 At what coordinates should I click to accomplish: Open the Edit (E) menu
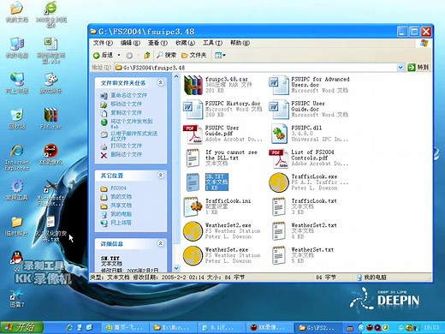tap(130, 43)
